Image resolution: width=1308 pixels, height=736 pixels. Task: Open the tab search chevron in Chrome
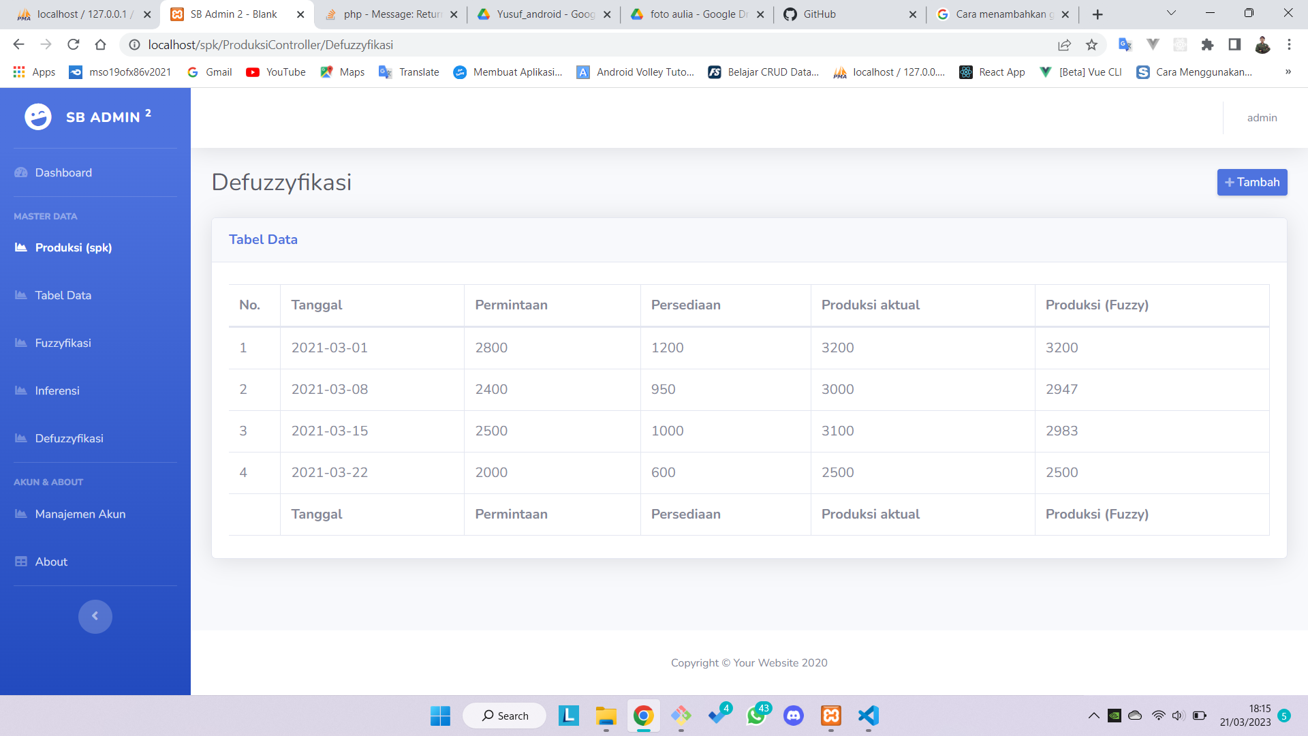pyautogui.click(x=1170, y=14)
